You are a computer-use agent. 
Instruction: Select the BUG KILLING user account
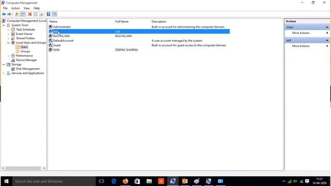point(62,36)
